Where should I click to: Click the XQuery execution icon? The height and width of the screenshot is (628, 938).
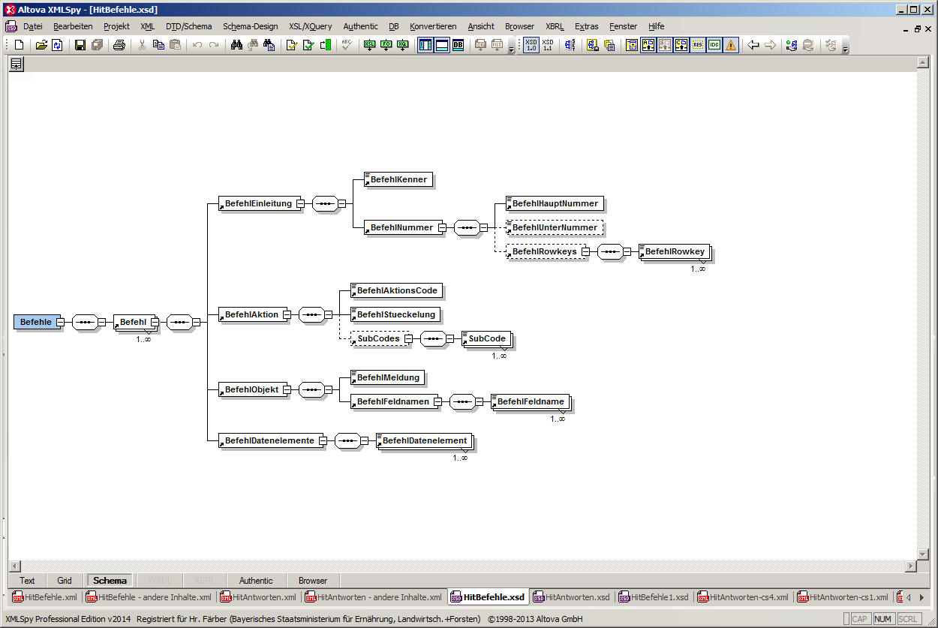pyautogui.click(x=403, y=45)
